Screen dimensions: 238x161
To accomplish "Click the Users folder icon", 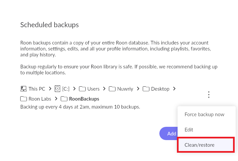I will click(83, 89).
